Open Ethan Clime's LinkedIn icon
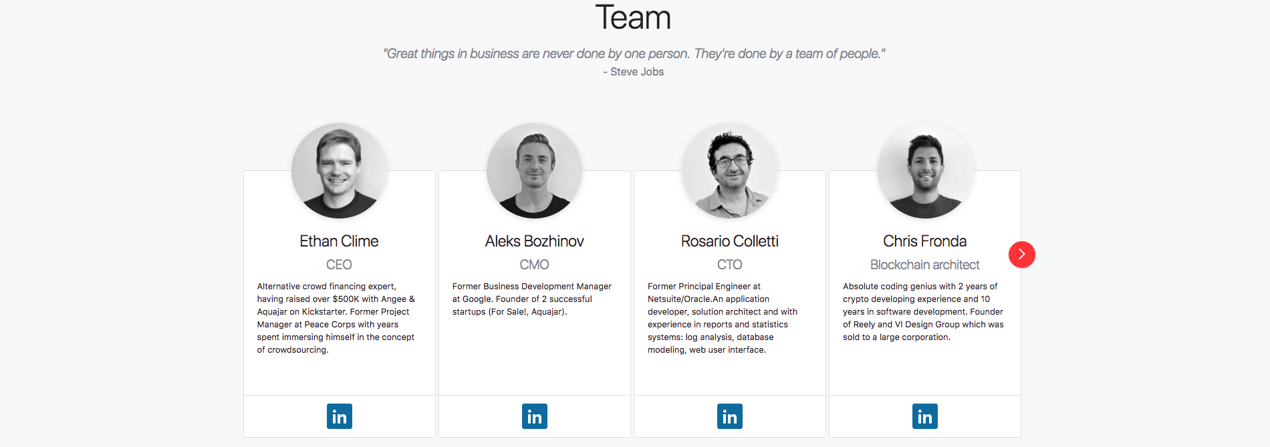 339,416
